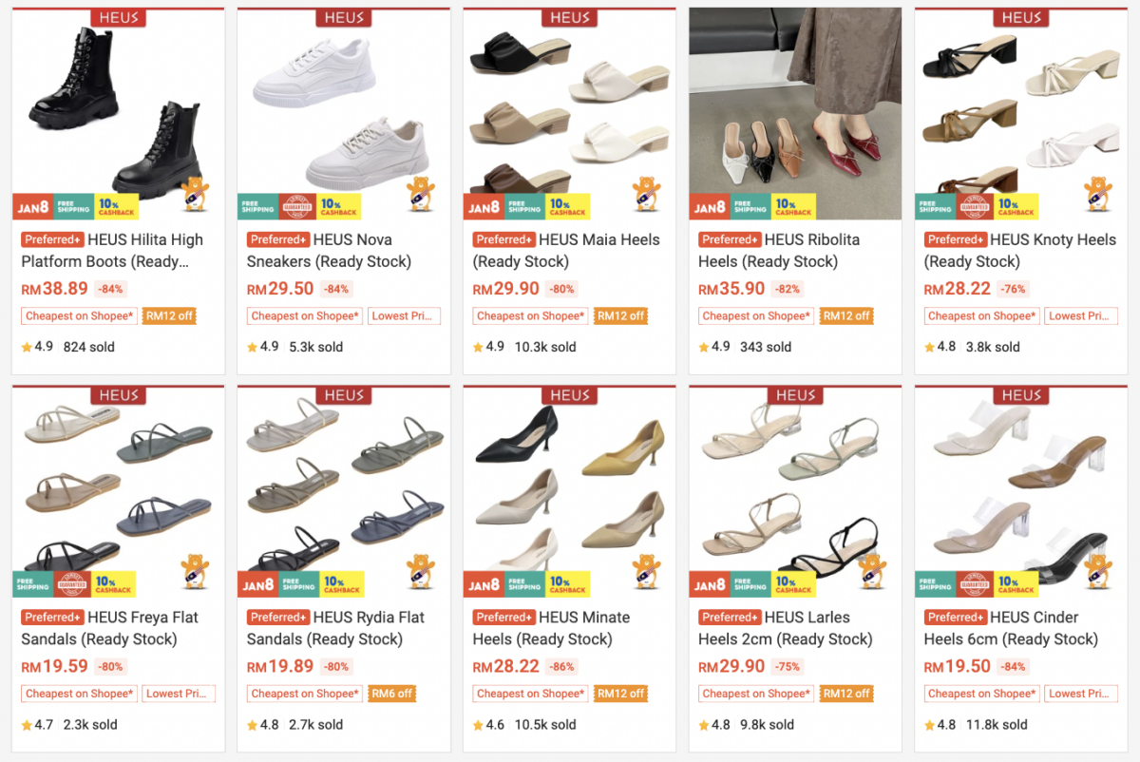Click the star rating icon for Freya Flat Sandals
This screenshot has width=1140, height=762.
pyautogui.click(x=27, y=725)
